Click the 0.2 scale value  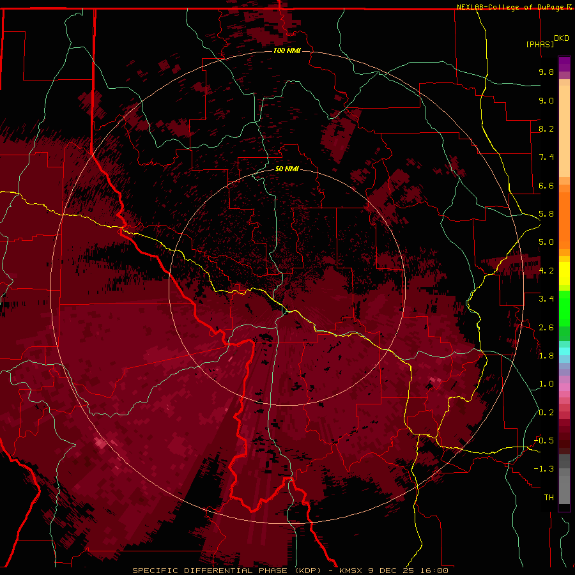tap(546, 413)
